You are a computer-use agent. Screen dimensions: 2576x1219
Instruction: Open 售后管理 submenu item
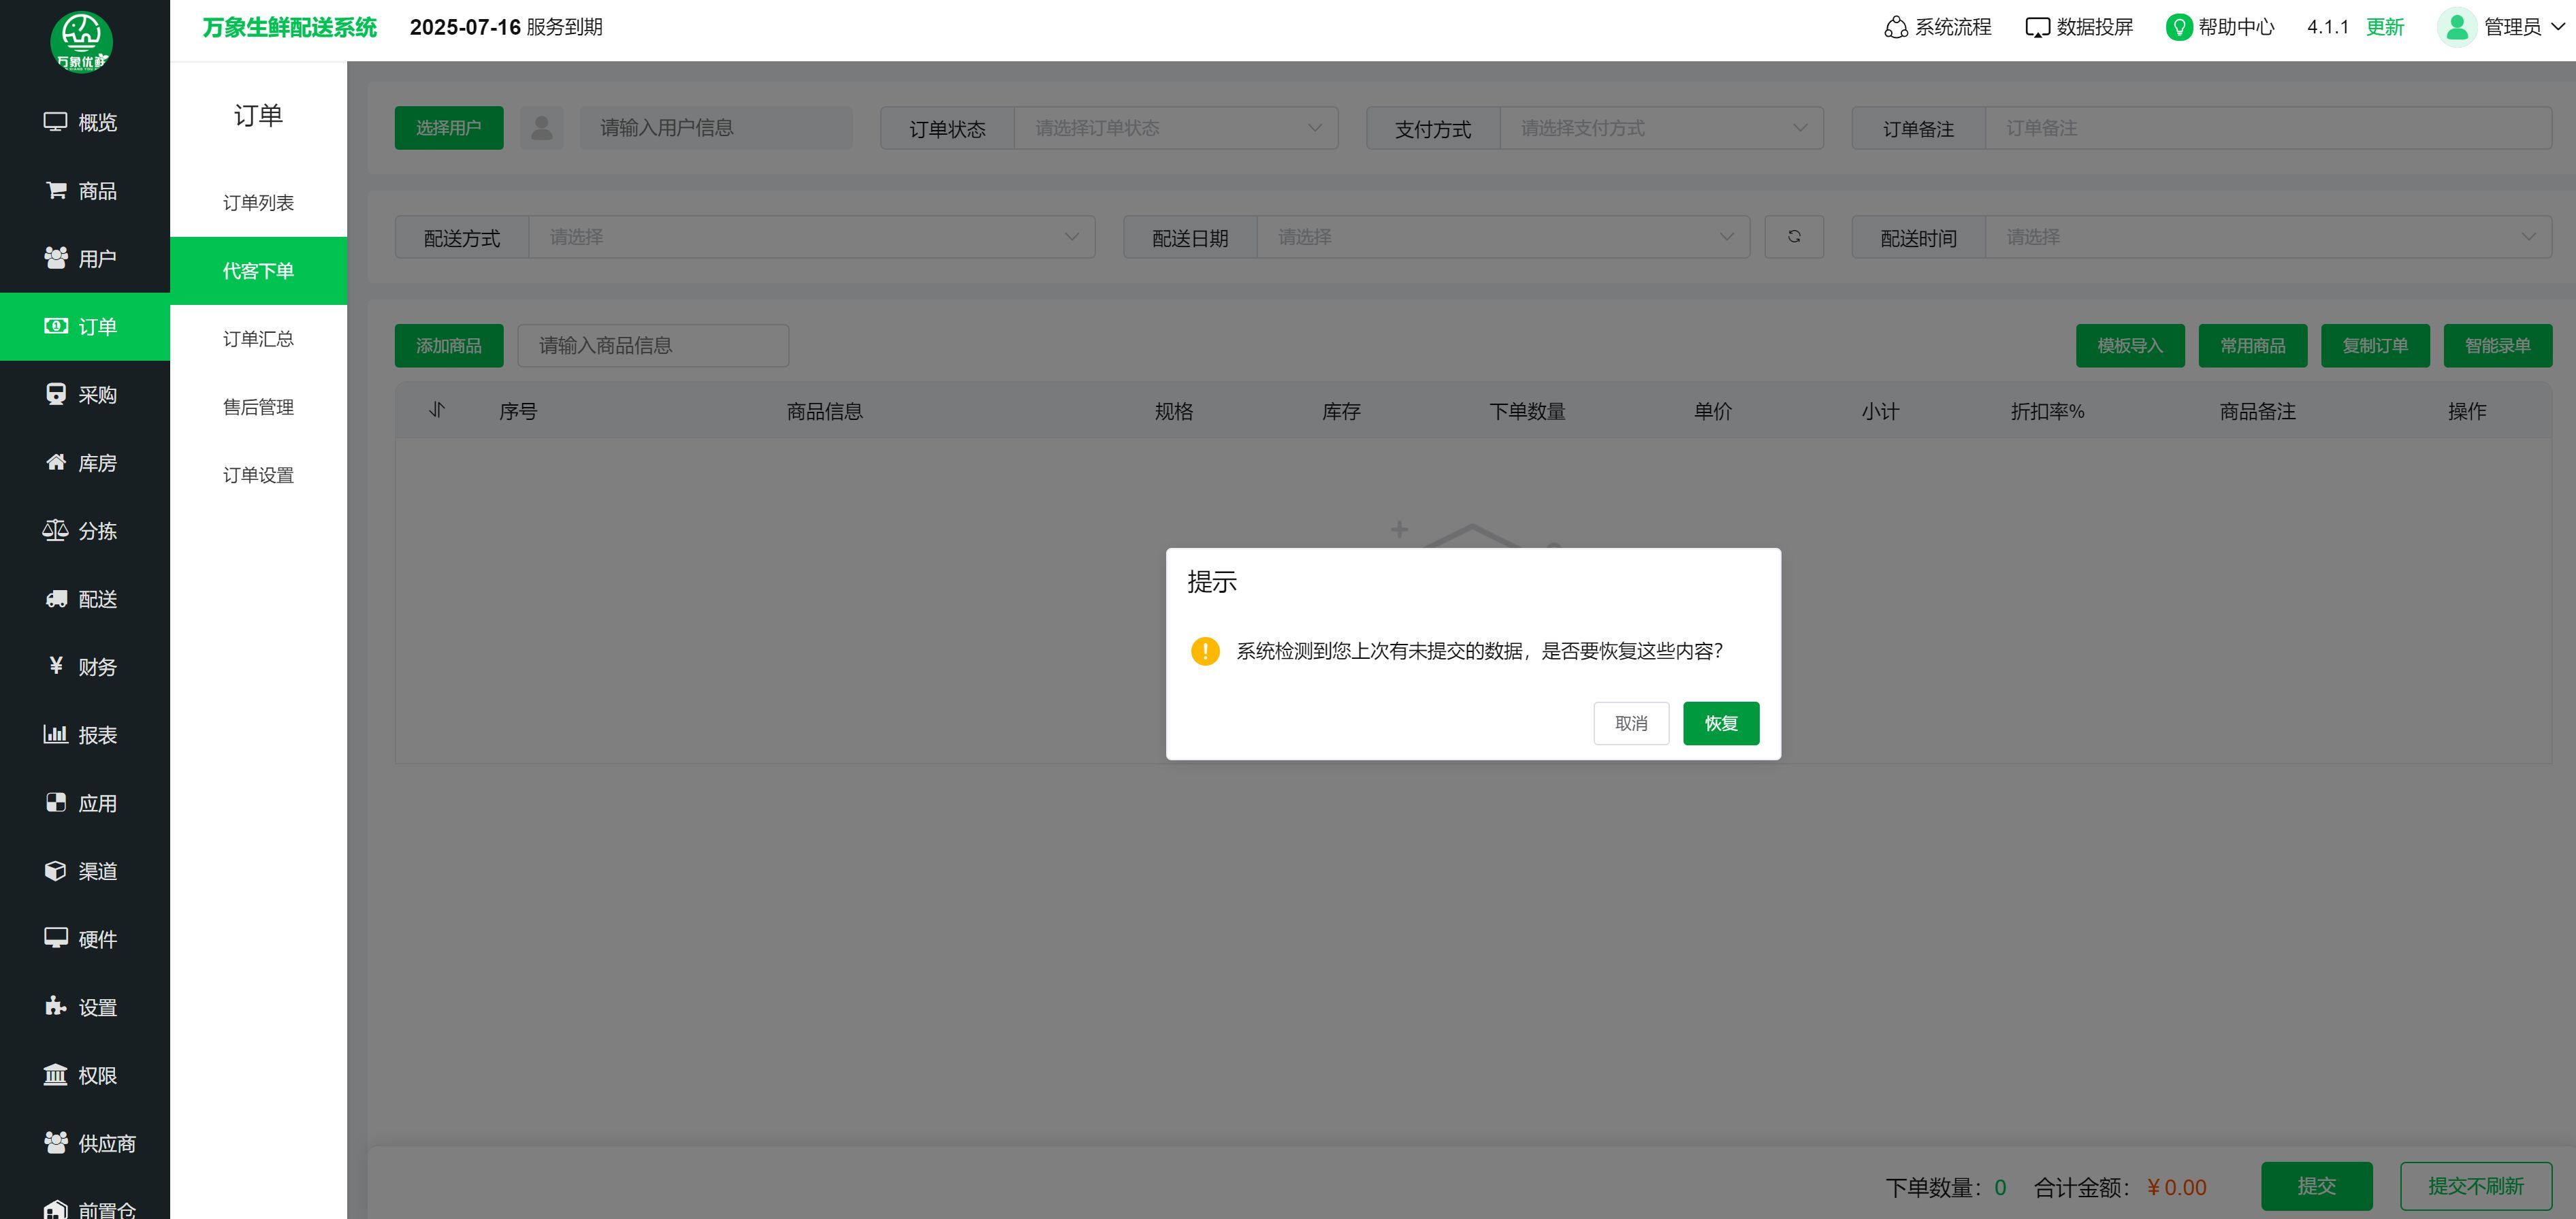(258, 407)
